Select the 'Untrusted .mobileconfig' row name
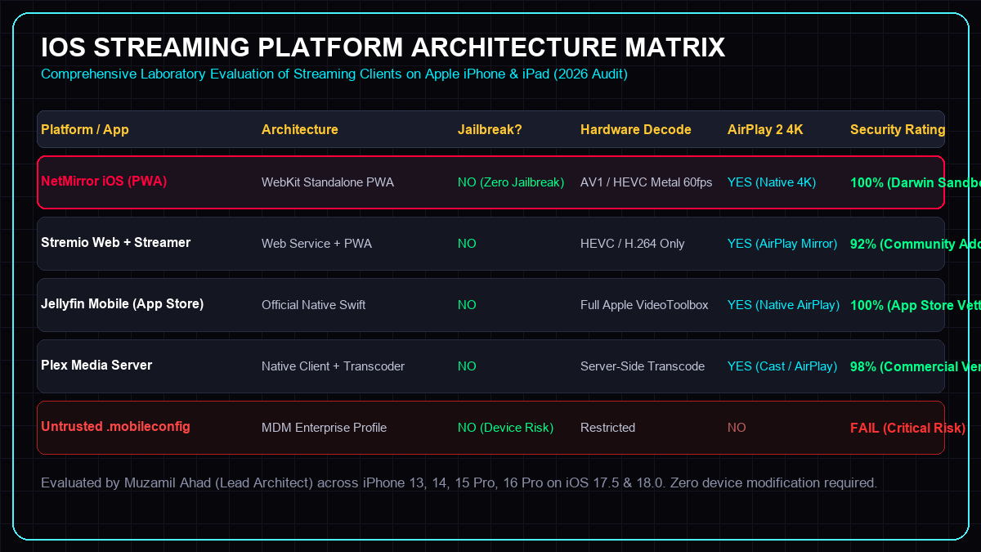The height and width of the screenshot is (552, 981). 115,427
